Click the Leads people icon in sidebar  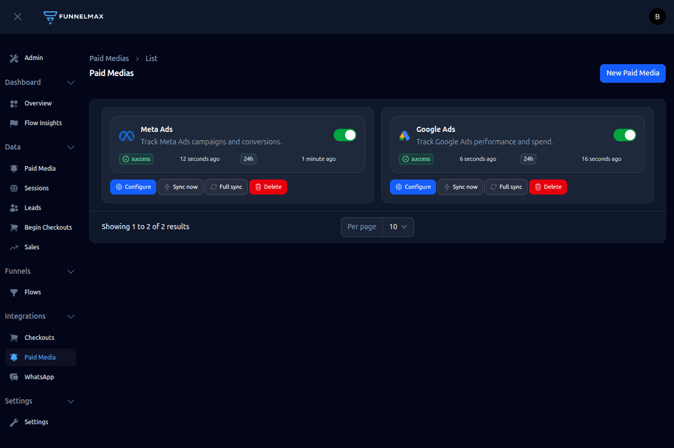(x=13, y=207)
